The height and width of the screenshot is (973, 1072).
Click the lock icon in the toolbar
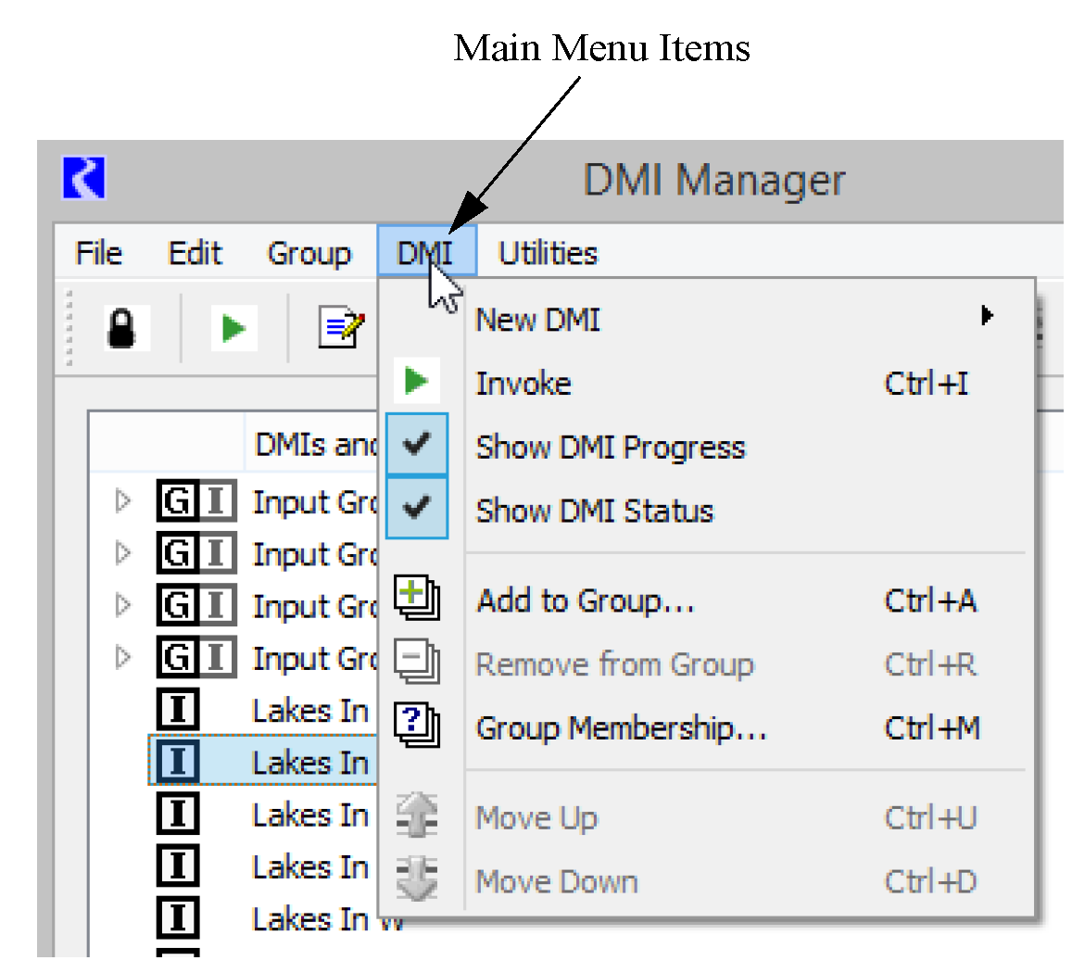coord(122,329)
